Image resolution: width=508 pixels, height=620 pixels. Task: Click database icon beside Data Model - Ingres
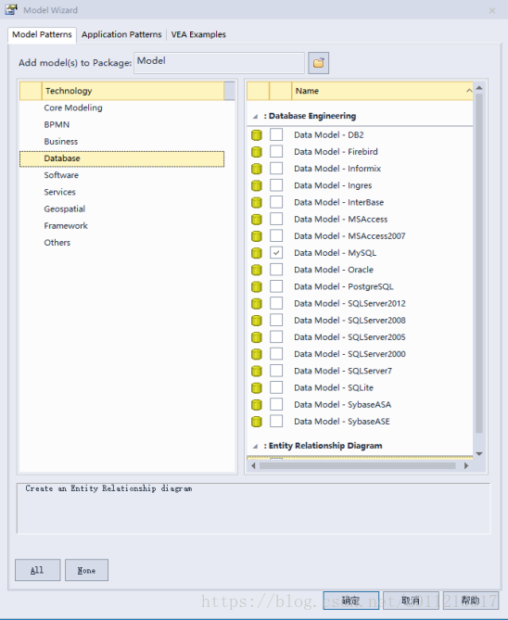click(257, 185)
